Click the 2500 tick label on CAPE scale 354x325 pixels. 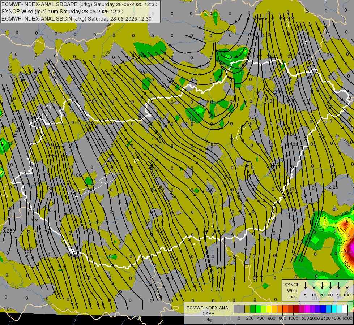coord(326,318)
